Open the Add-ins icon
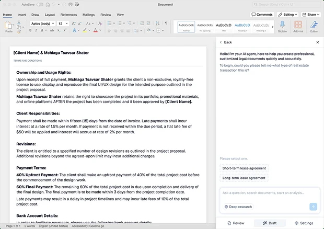This screenshot has width=324, height=229. click(298, 25)
